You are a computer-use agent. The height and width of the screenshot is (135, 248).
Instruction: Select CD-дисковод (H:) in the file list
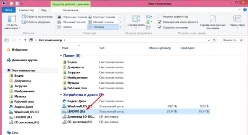pyautogui.click(x=77, y=122)
